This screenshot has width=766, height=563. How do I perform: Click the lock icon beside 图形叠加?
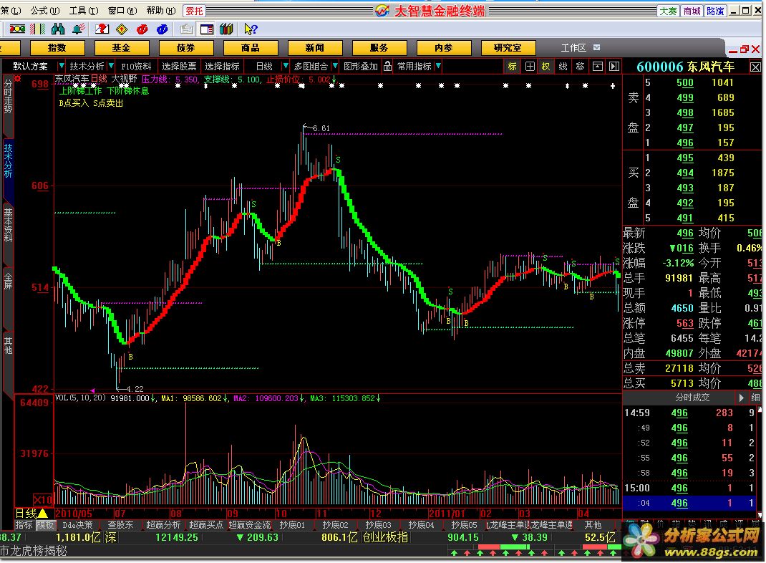point(387,66)
